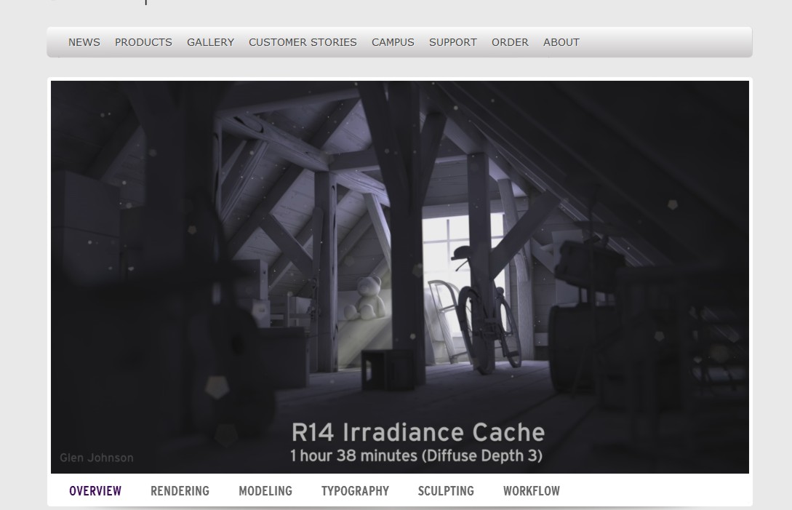Switch to the OVERVIEW tab
Viewport: 792px width, 510px height.
coord(95,491)
